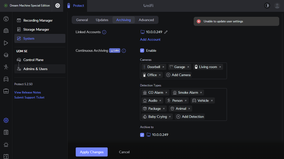
Task: Switch to Advanced tab
Action: coord(146,20)
